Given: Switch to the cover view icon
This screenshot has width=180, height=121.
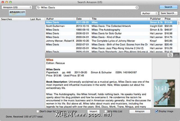Looking at the screenshot, I should tap(170, 55).
